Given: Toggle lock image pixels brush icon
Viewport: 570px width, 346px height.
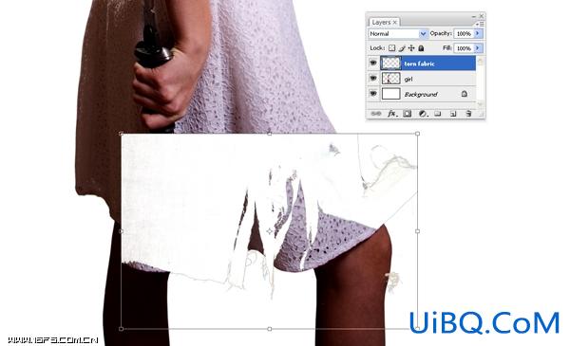Looking at the screenshot, I should coord(402,48).
